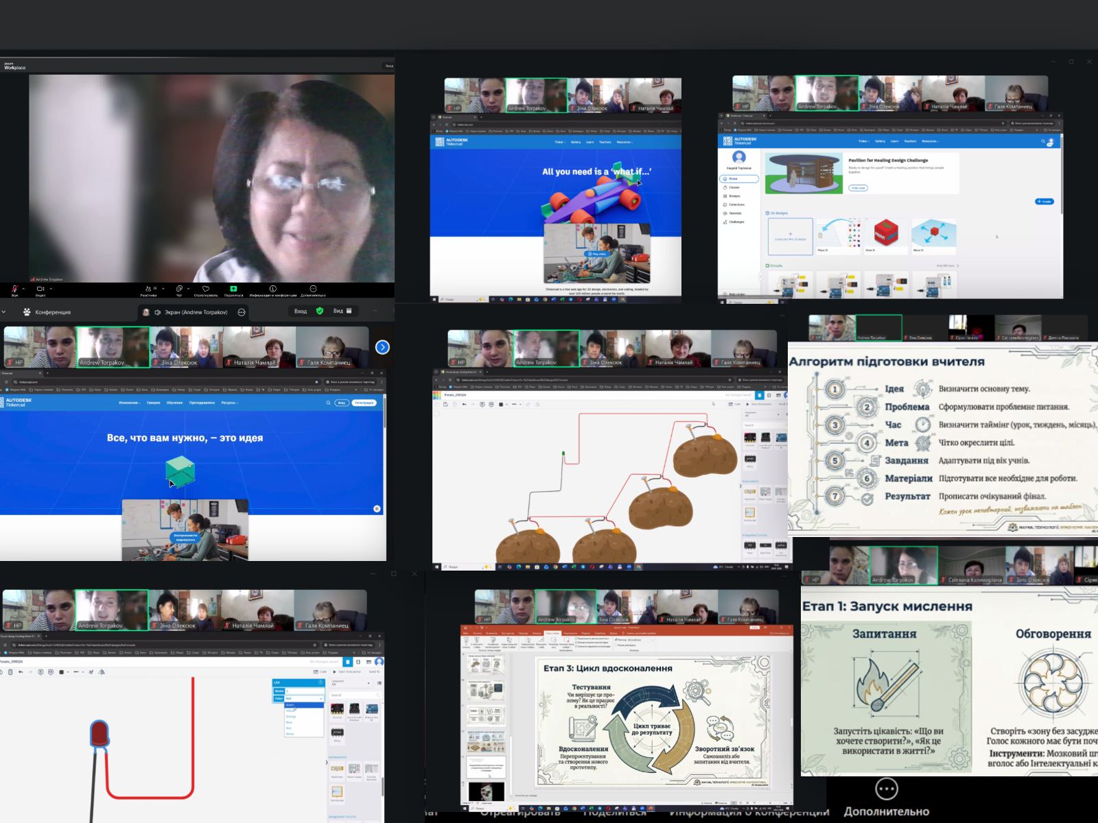Screen dimensions: 1098x823
Task: Click the heart reactions icon
Action: pos(205,289)
